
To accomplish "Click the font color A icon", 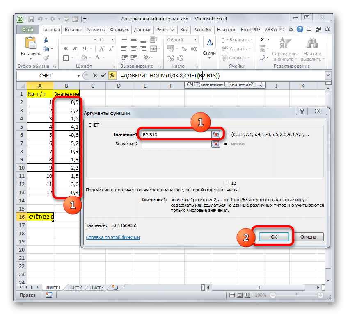I will click(97, 58).
